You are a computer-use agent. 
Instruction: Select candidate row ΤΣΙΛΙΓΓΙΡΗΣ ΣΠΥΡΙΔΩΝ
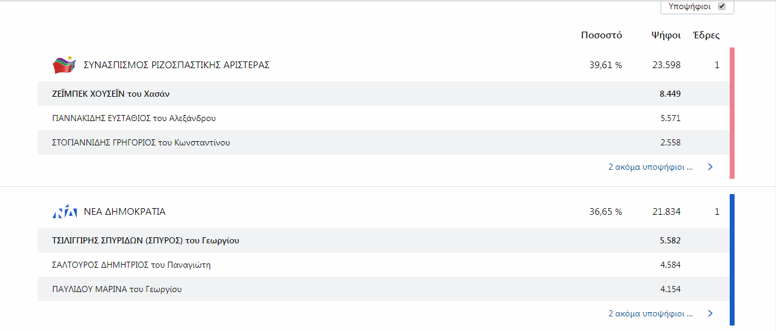[383, 240]
